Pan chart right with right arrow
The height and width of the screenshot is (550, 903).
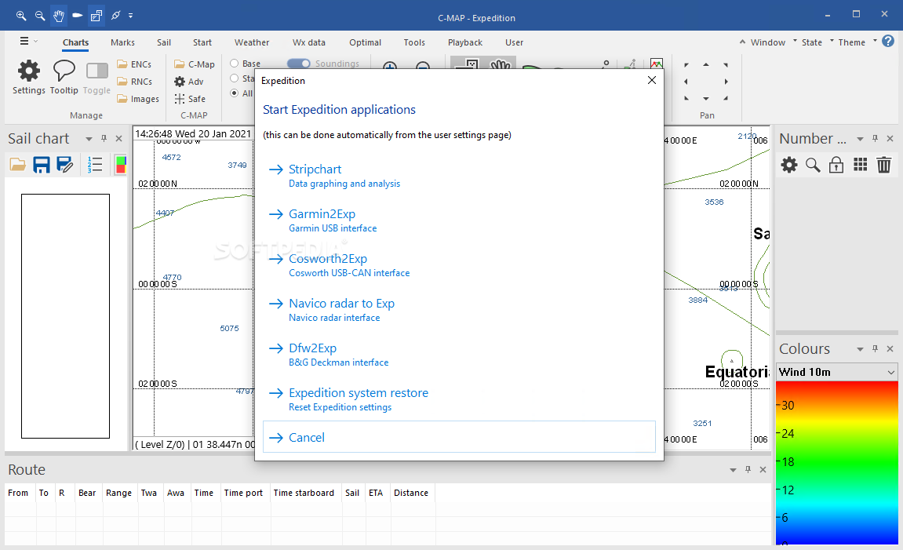(726, 82)
